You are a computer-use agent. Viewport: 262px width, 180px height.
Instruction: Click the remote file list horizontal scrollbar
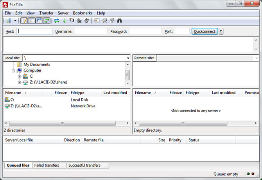point(183,123)
